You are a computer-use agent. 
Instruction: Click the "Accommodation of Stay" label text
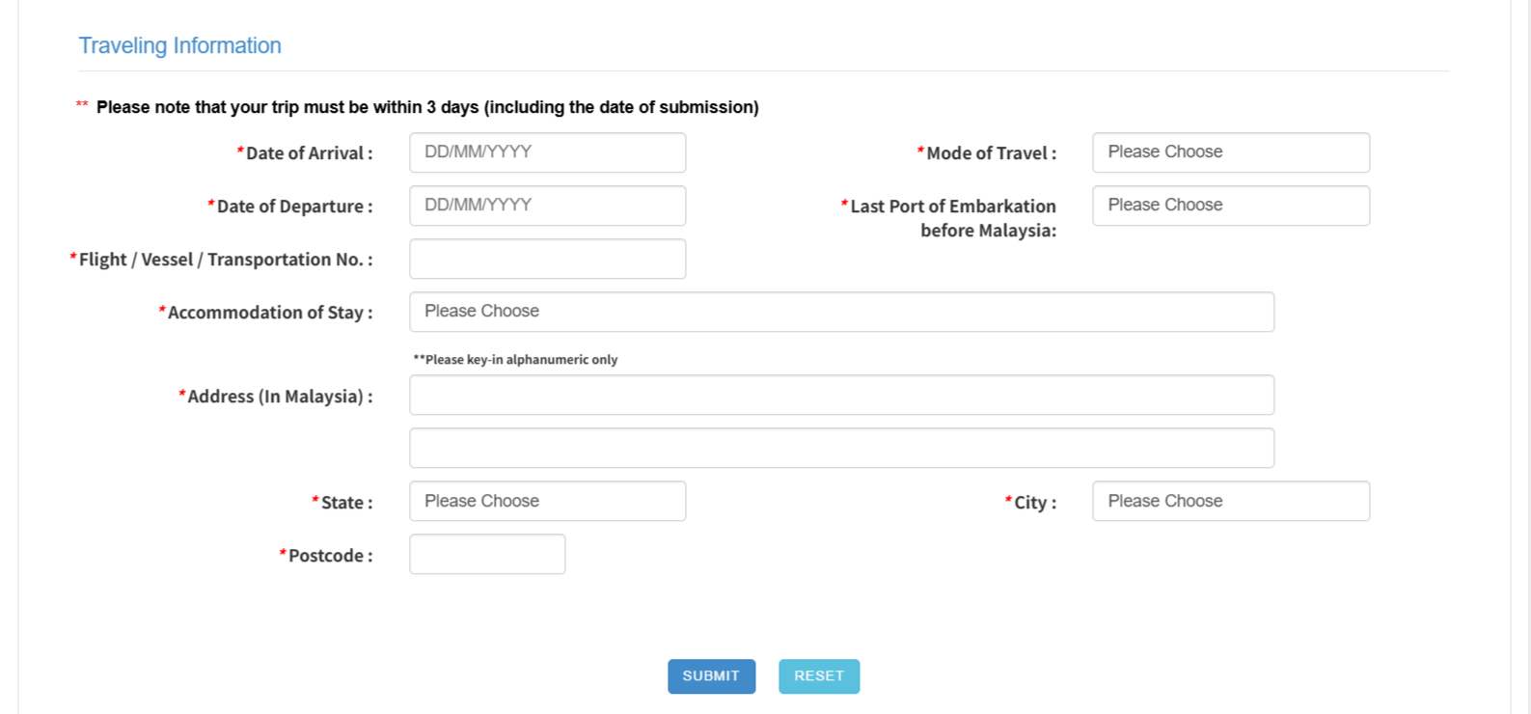269,313
